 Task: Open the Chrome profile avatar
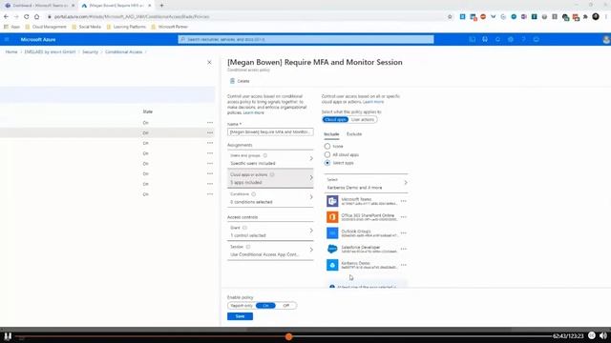(x=596, y=16)
